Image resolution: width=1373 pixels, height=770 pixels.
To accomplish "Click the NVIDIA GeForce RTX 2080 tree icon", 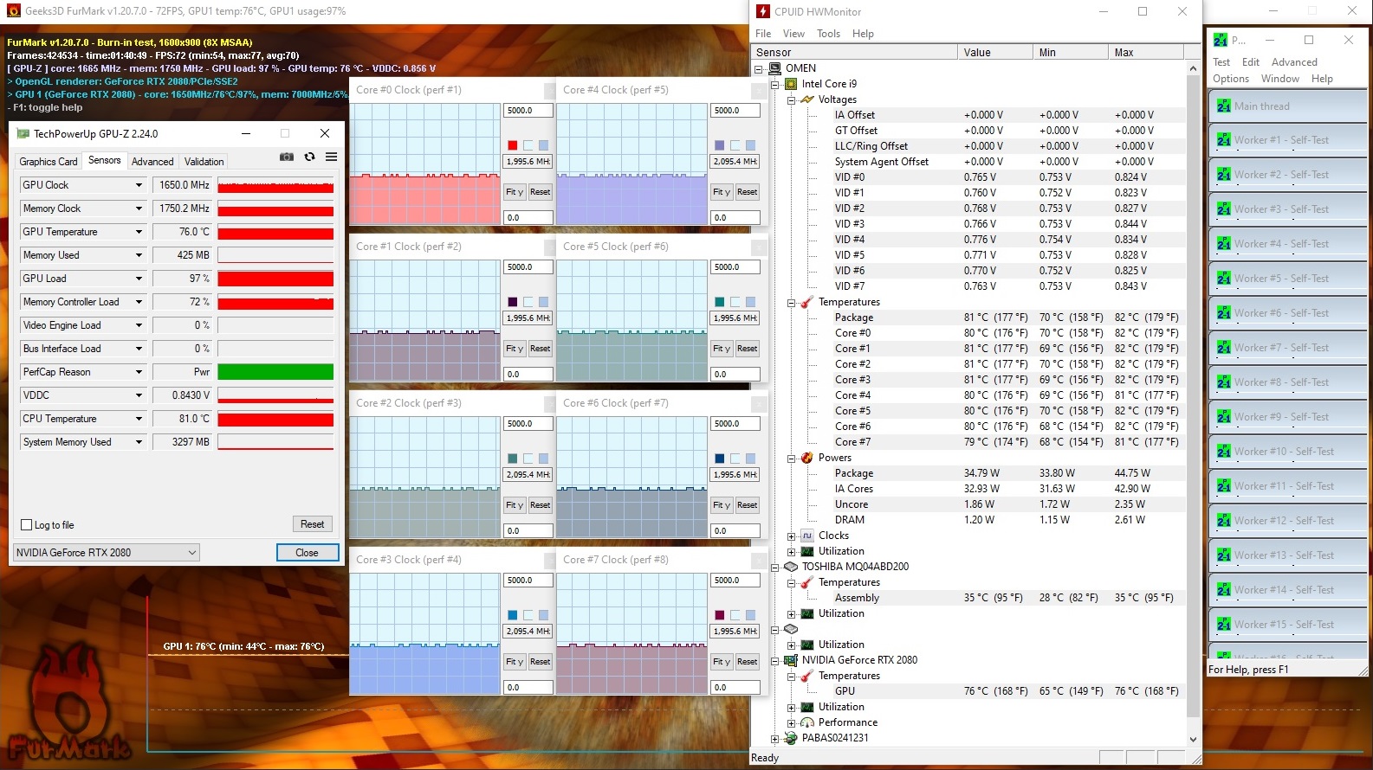I will [791, 660].
